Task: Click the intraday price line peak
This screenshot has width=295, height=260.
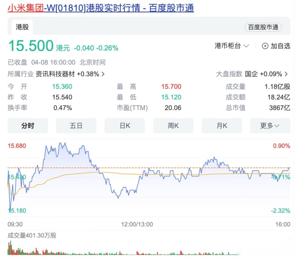Action: pyautogui.click(x=65, y=143)
